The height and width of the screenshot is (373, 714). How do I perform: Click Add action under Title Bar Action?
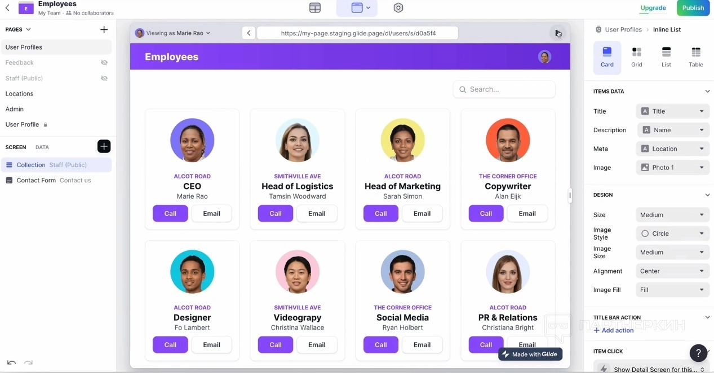[x=614, y=330]
